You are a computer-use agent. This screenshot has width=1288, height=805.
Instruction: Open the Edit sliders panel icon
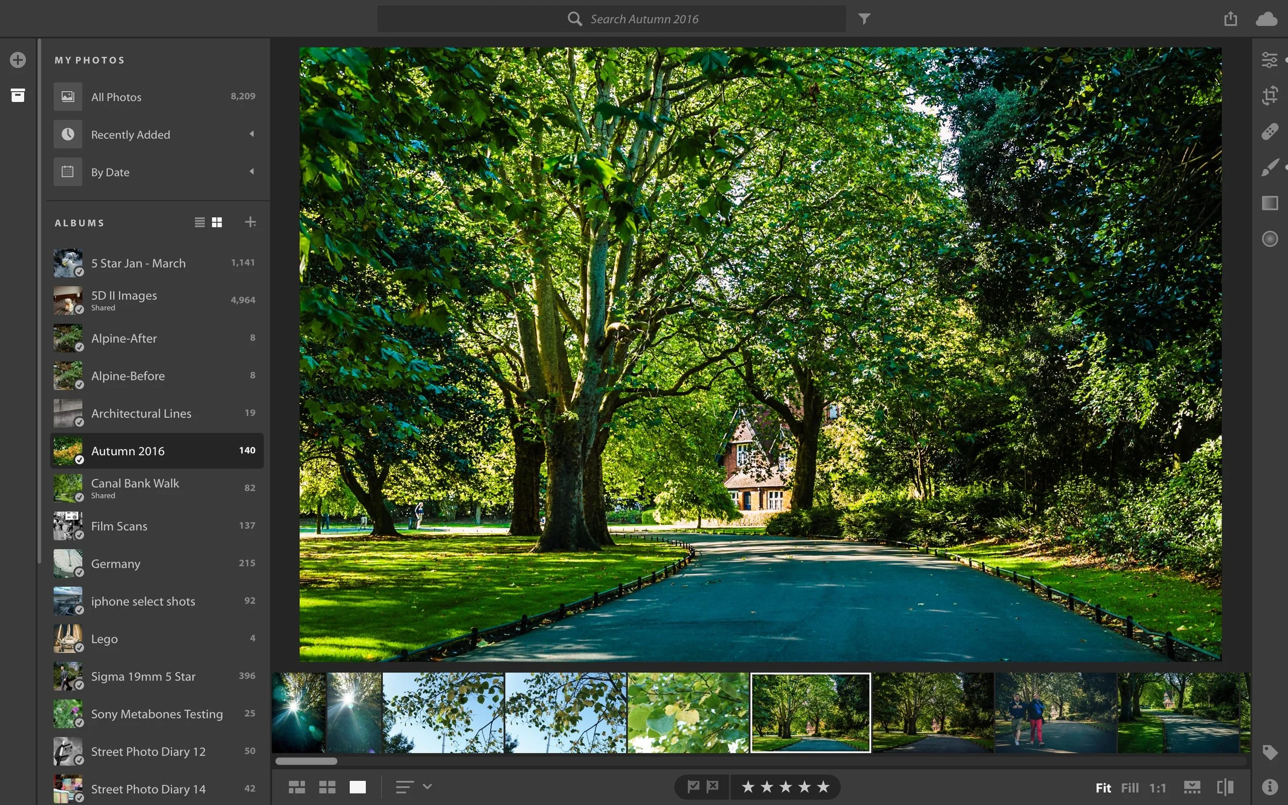click(1269, 60)
